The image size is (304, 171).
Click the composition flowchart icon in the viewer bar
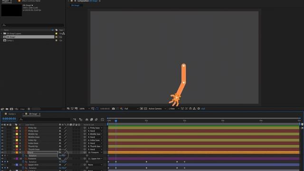[x=194, y=109]
